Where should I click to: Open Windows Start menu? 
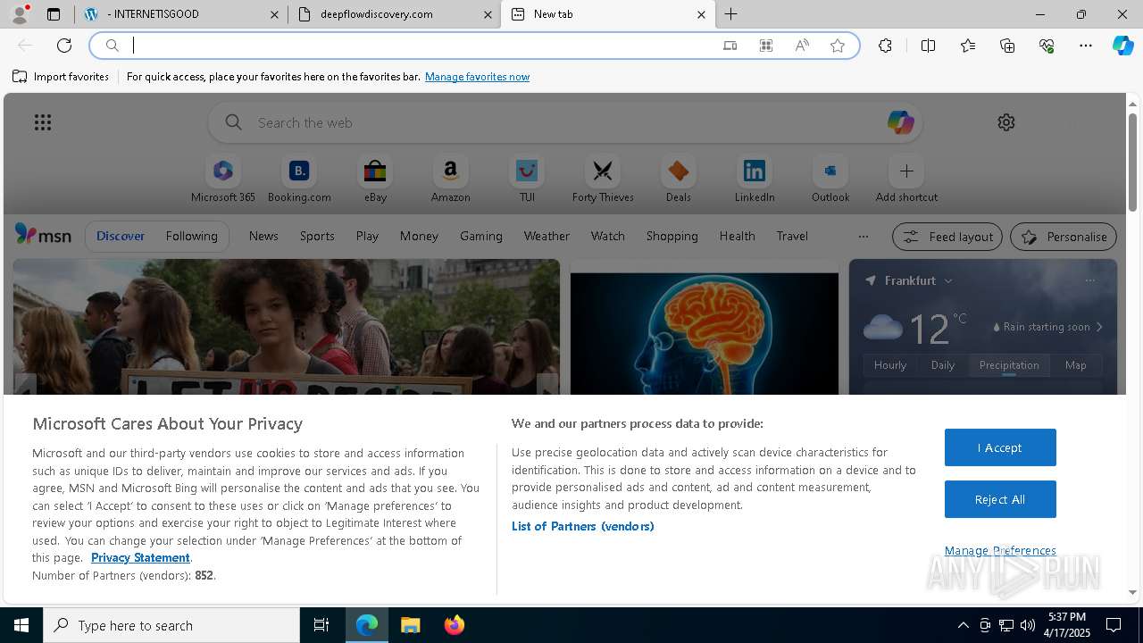21,625
